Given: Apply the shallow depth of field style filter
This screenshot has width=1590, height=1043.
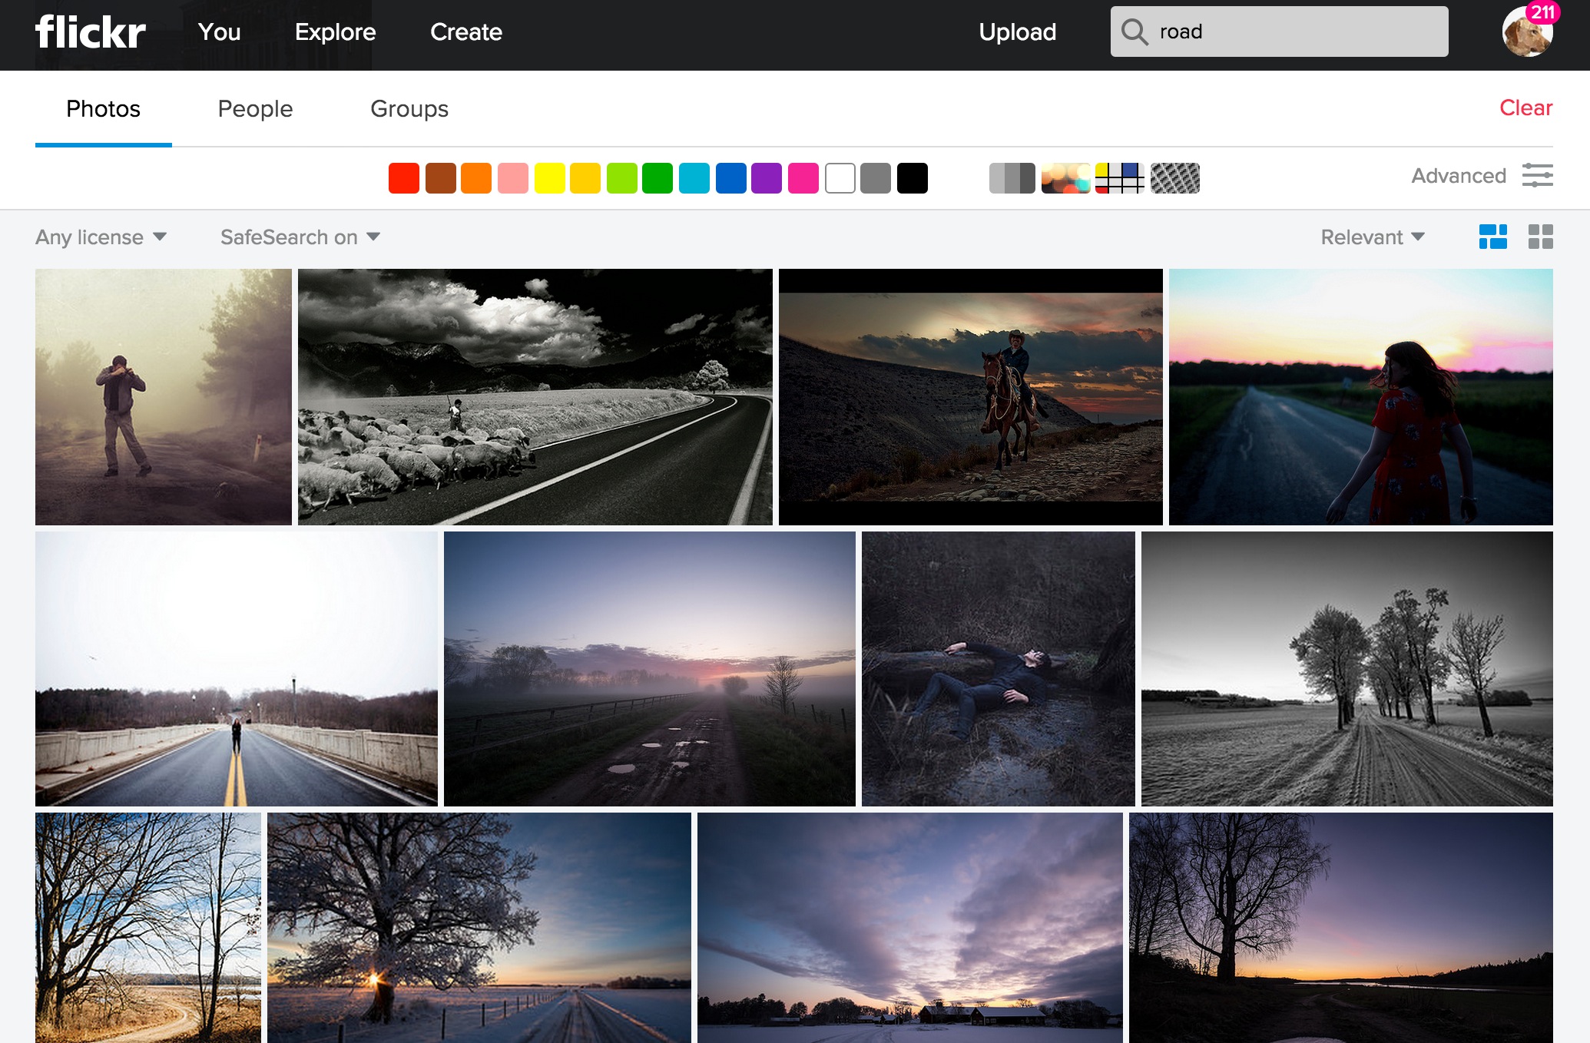Looking at the screenshot, I should point(1065,178).
